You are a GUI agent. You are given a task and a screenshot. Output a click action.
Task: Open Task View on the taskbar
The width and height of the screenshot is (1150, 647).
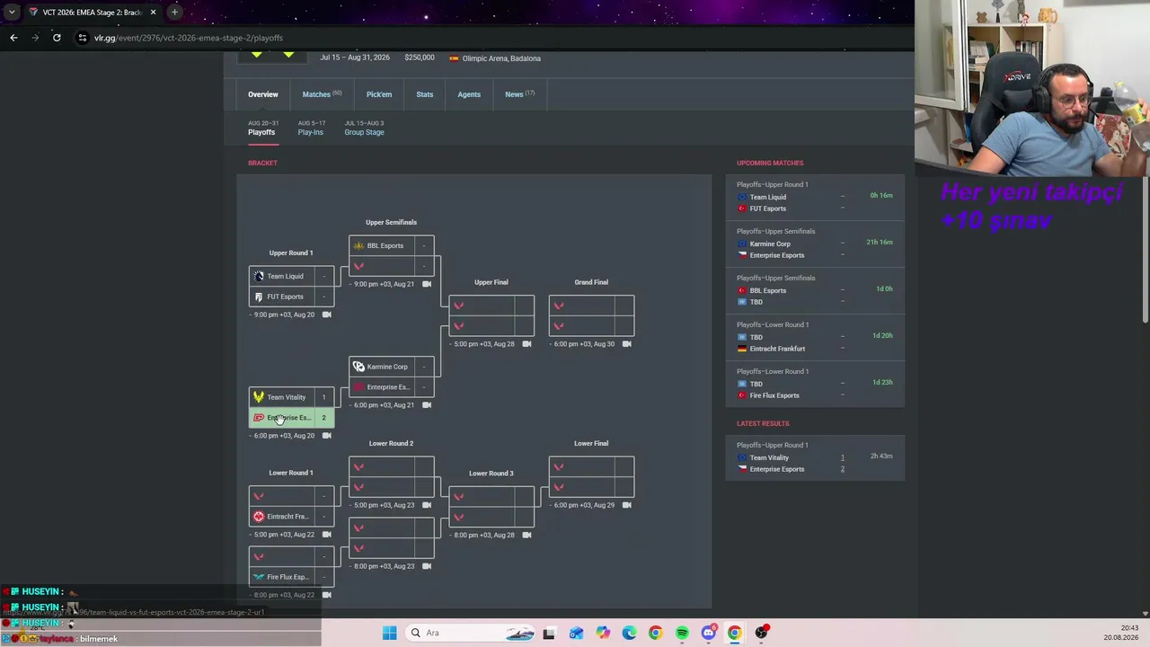click(549, 633)
